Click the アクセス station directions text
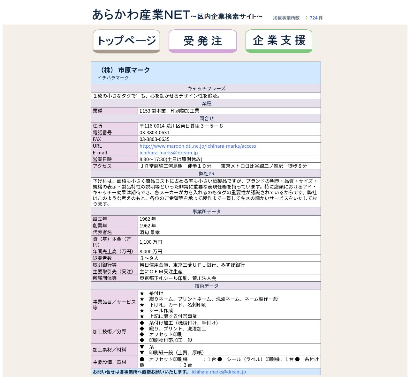This screenshot has width=410, height=377. coord(223,166)
